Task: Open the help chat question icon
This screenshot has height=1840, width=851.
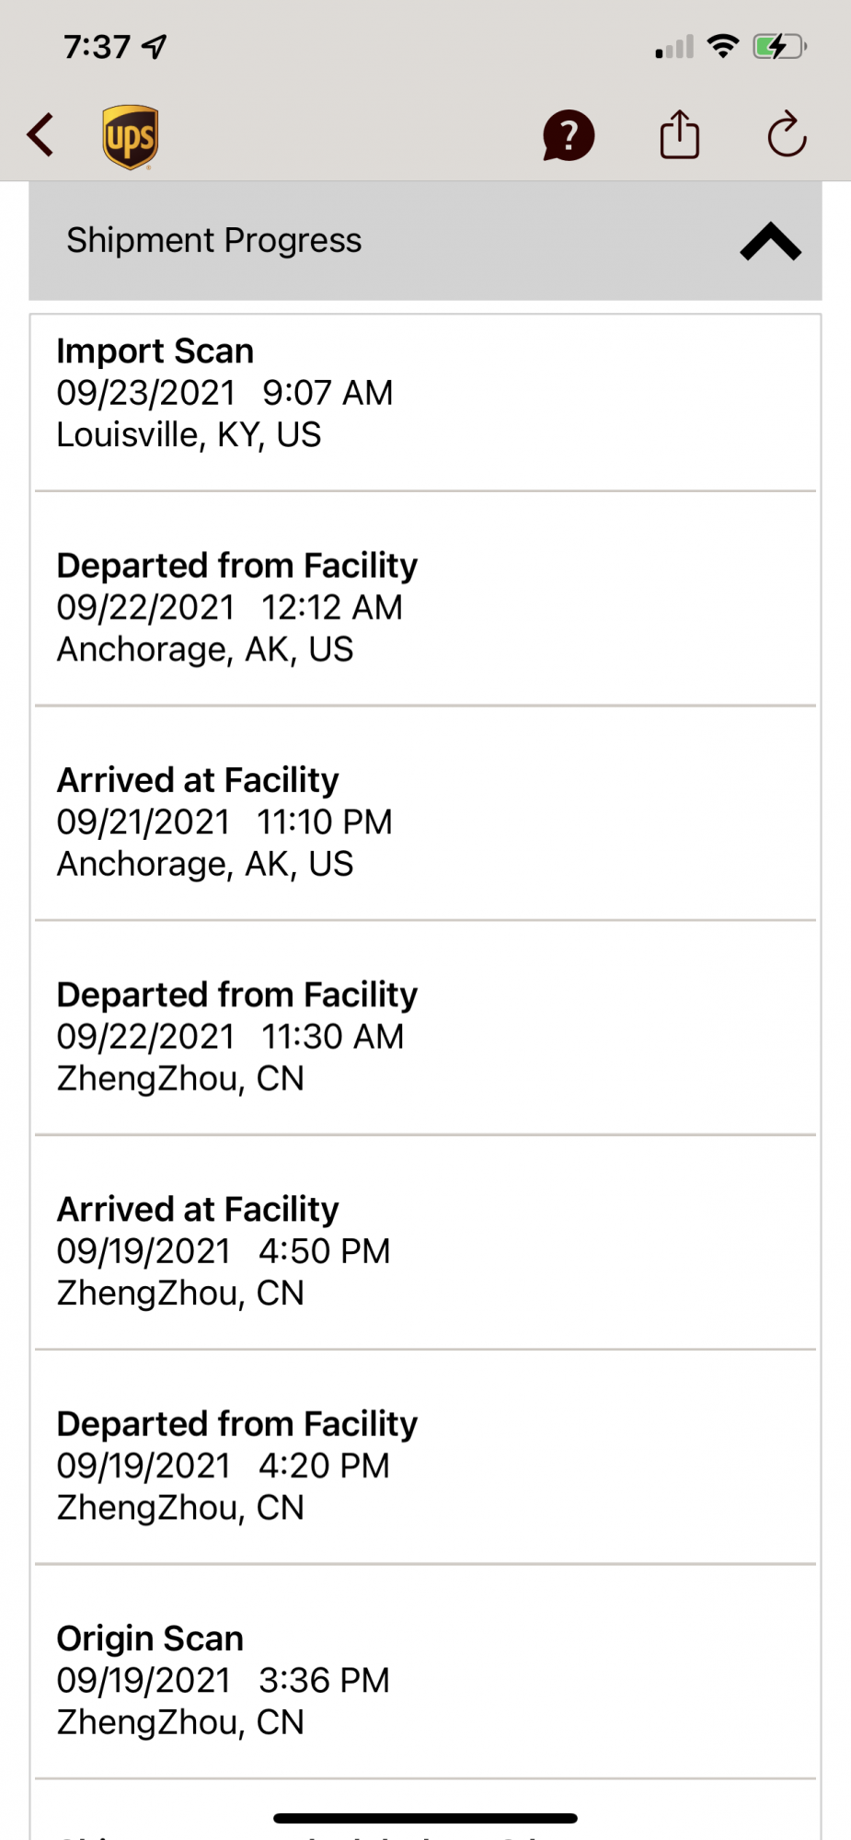Action: click(x=569, y=136)
